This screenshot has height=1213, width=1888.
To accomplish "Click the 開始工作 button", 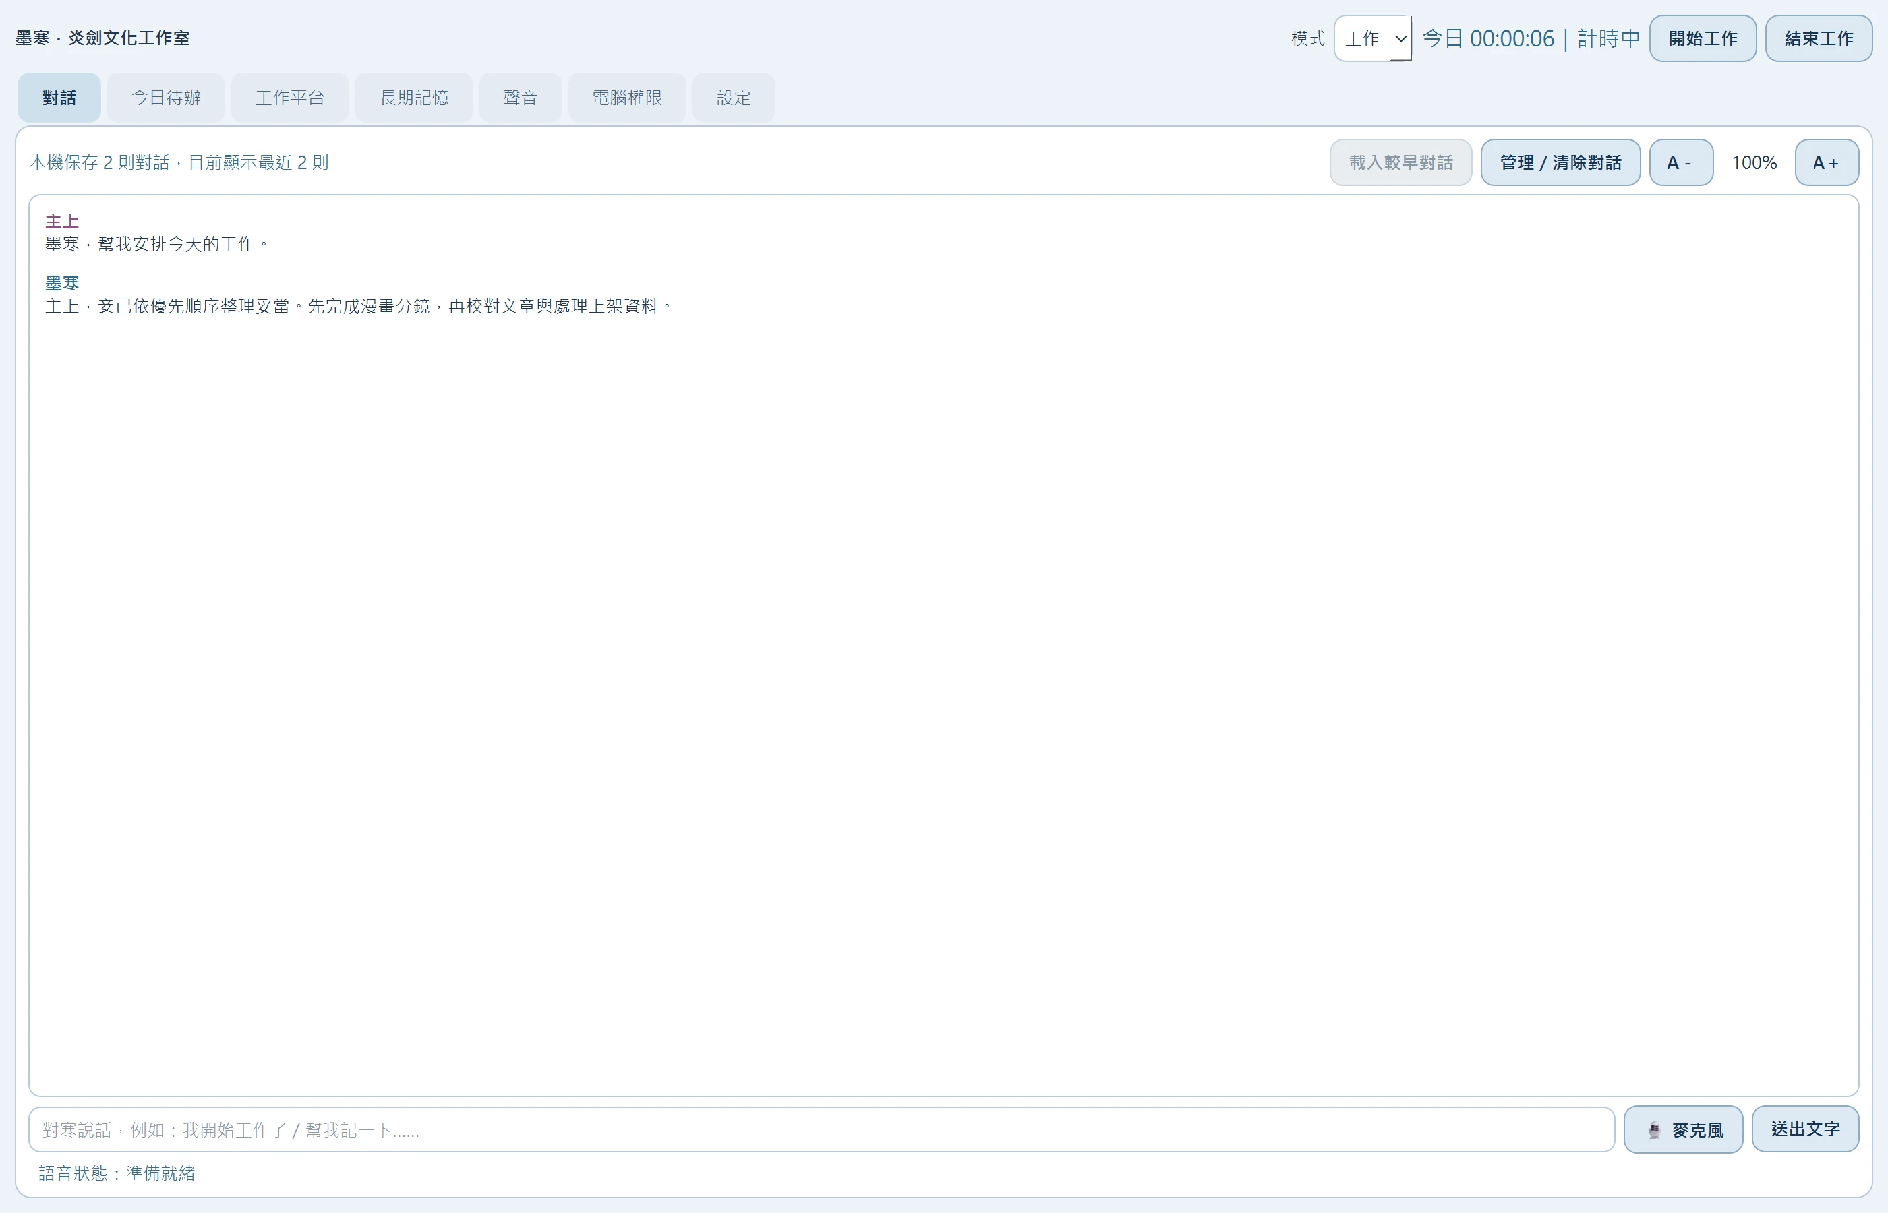I will (x=1703, y=38).
